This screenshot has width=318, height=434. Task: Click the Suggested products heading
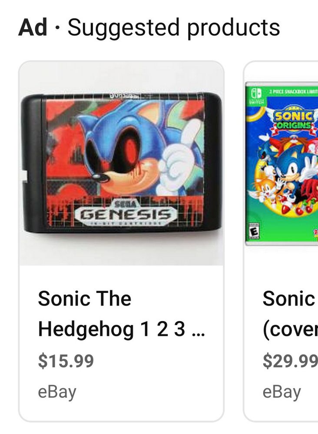[x=174, y=27]
